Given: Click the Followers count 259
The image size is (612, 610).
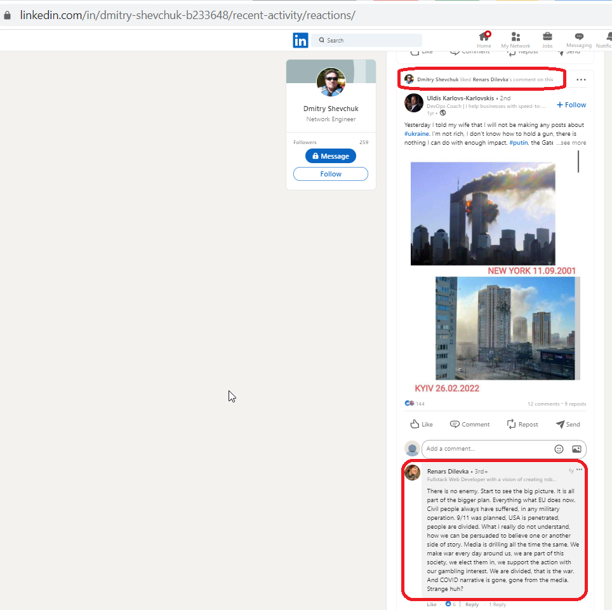Looking at the screenshot, I should [x=364, y=142].
